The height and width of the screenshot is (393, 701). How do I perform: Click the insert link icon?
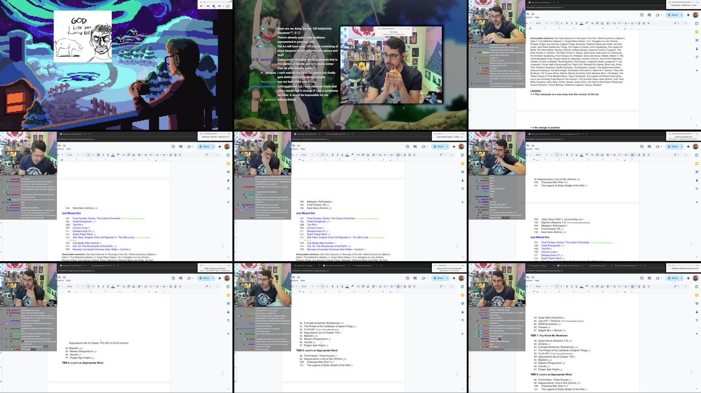592,23
